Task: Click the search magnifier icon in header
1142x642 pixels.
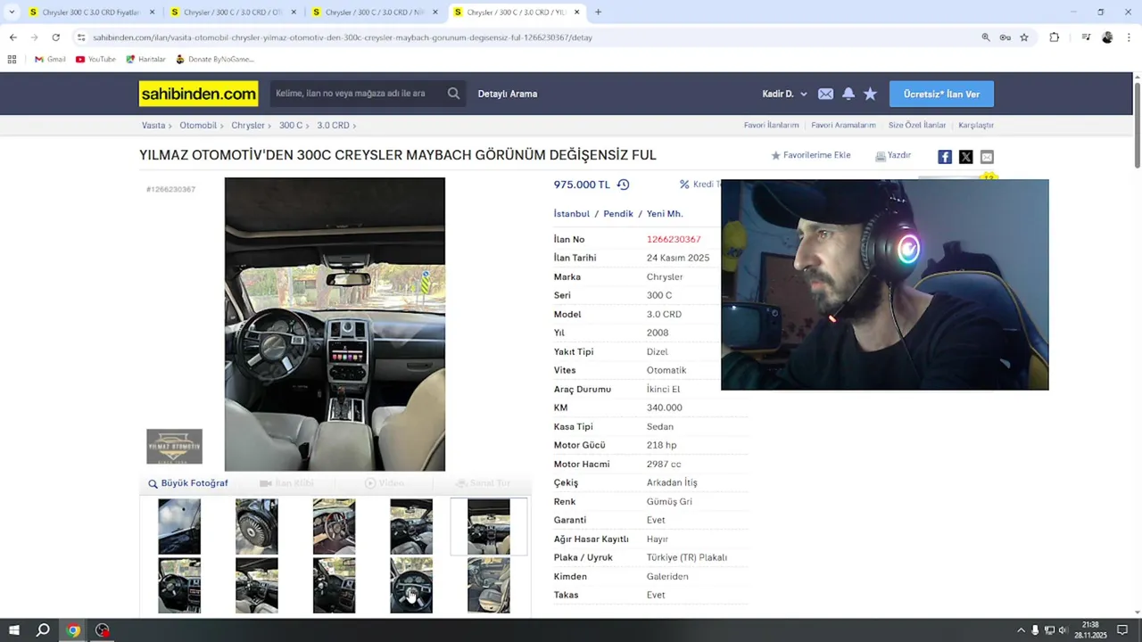Action: (453, 94)
